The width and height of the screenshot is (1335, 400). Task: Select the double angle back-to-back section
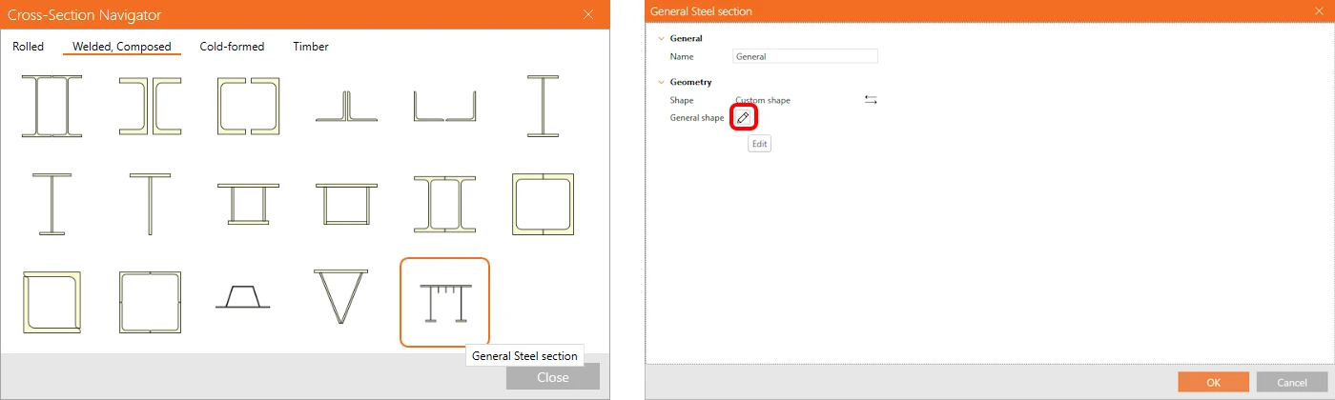pyautogui.click(x=346, y=107)
